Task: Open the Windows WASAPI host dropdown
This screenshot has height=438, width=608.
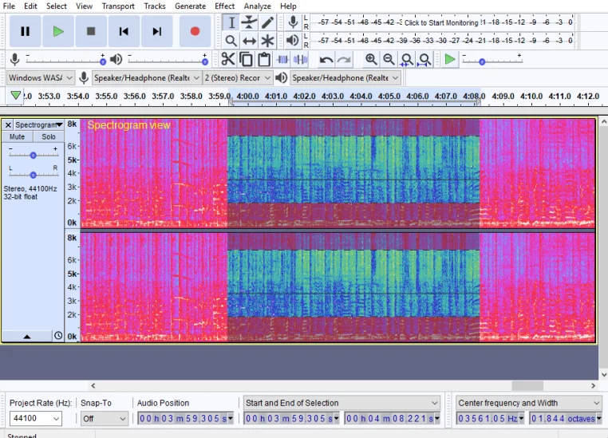Action: [x=40, y=77]
